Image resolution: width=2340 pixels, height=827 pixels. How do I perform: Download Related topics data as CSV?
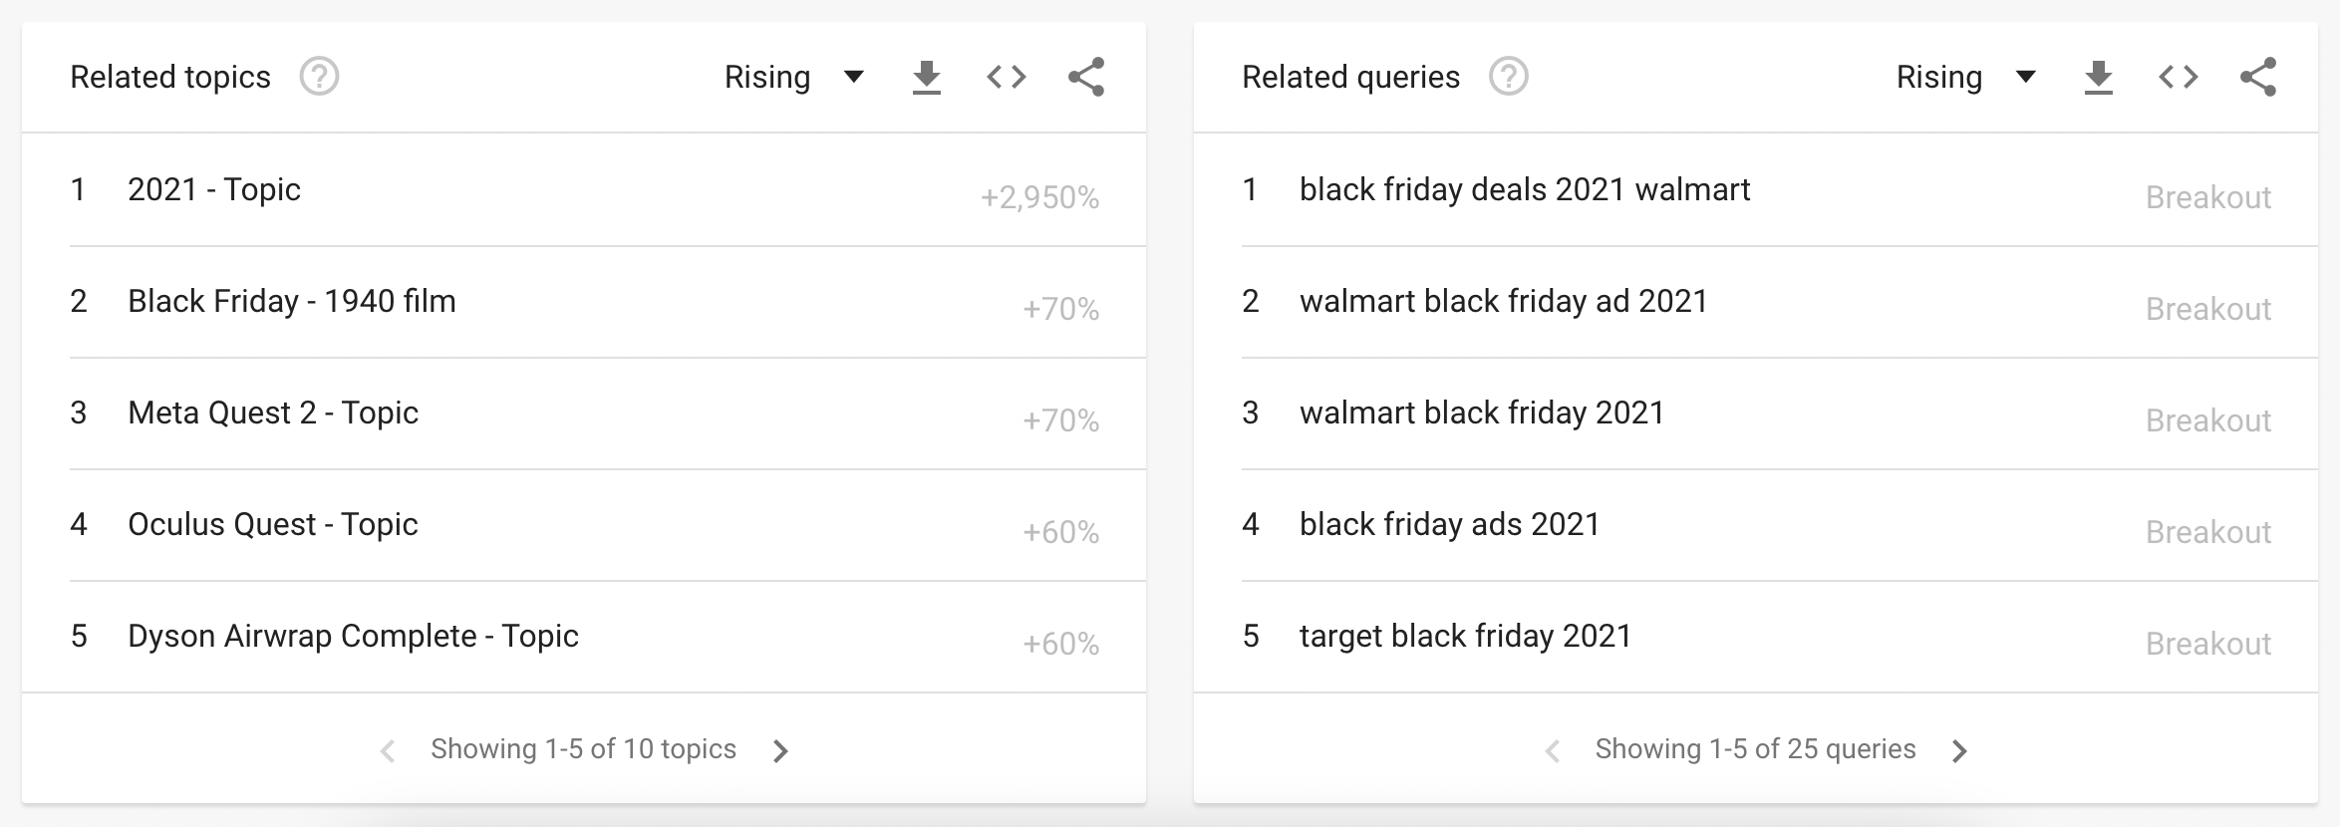(927, 77)
